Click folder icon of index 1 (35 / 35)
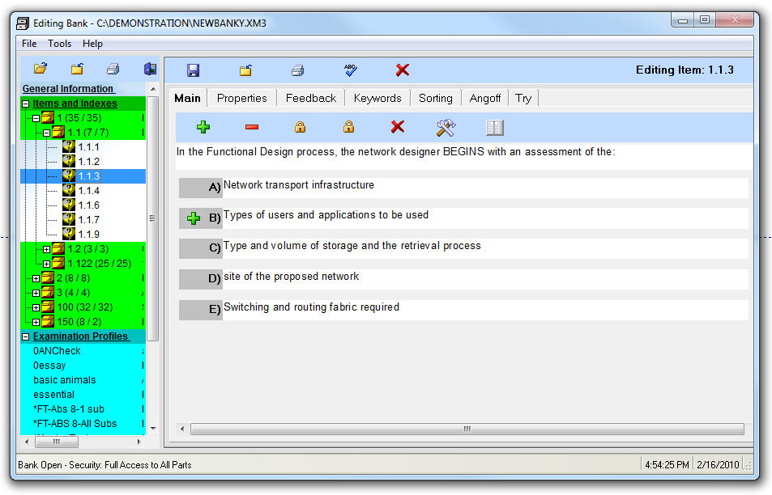The height and width of the screenshot is (495, 772). pos(48,117)
